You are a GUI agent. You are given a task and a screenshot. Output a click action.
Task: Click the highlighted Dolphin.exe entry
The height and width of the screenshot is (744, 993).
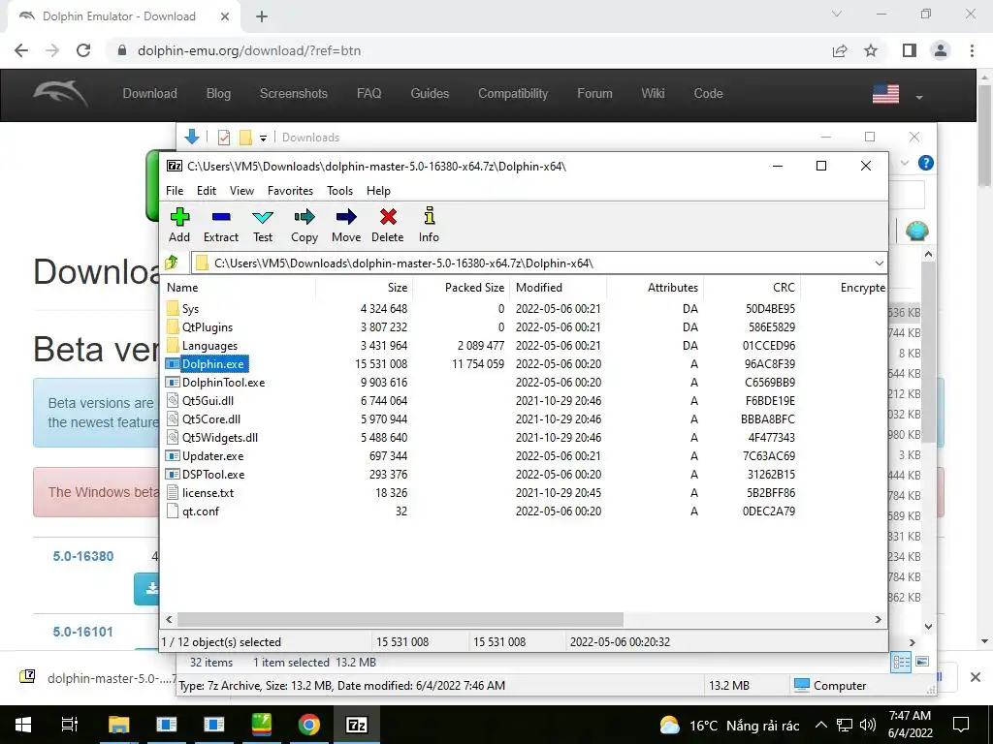(x=212, y=364)
